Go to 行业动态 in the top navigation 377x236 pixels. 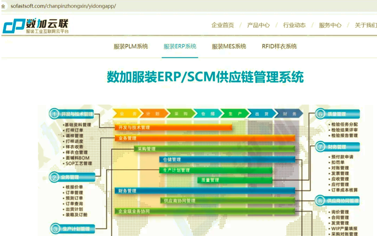click(294, 25)
